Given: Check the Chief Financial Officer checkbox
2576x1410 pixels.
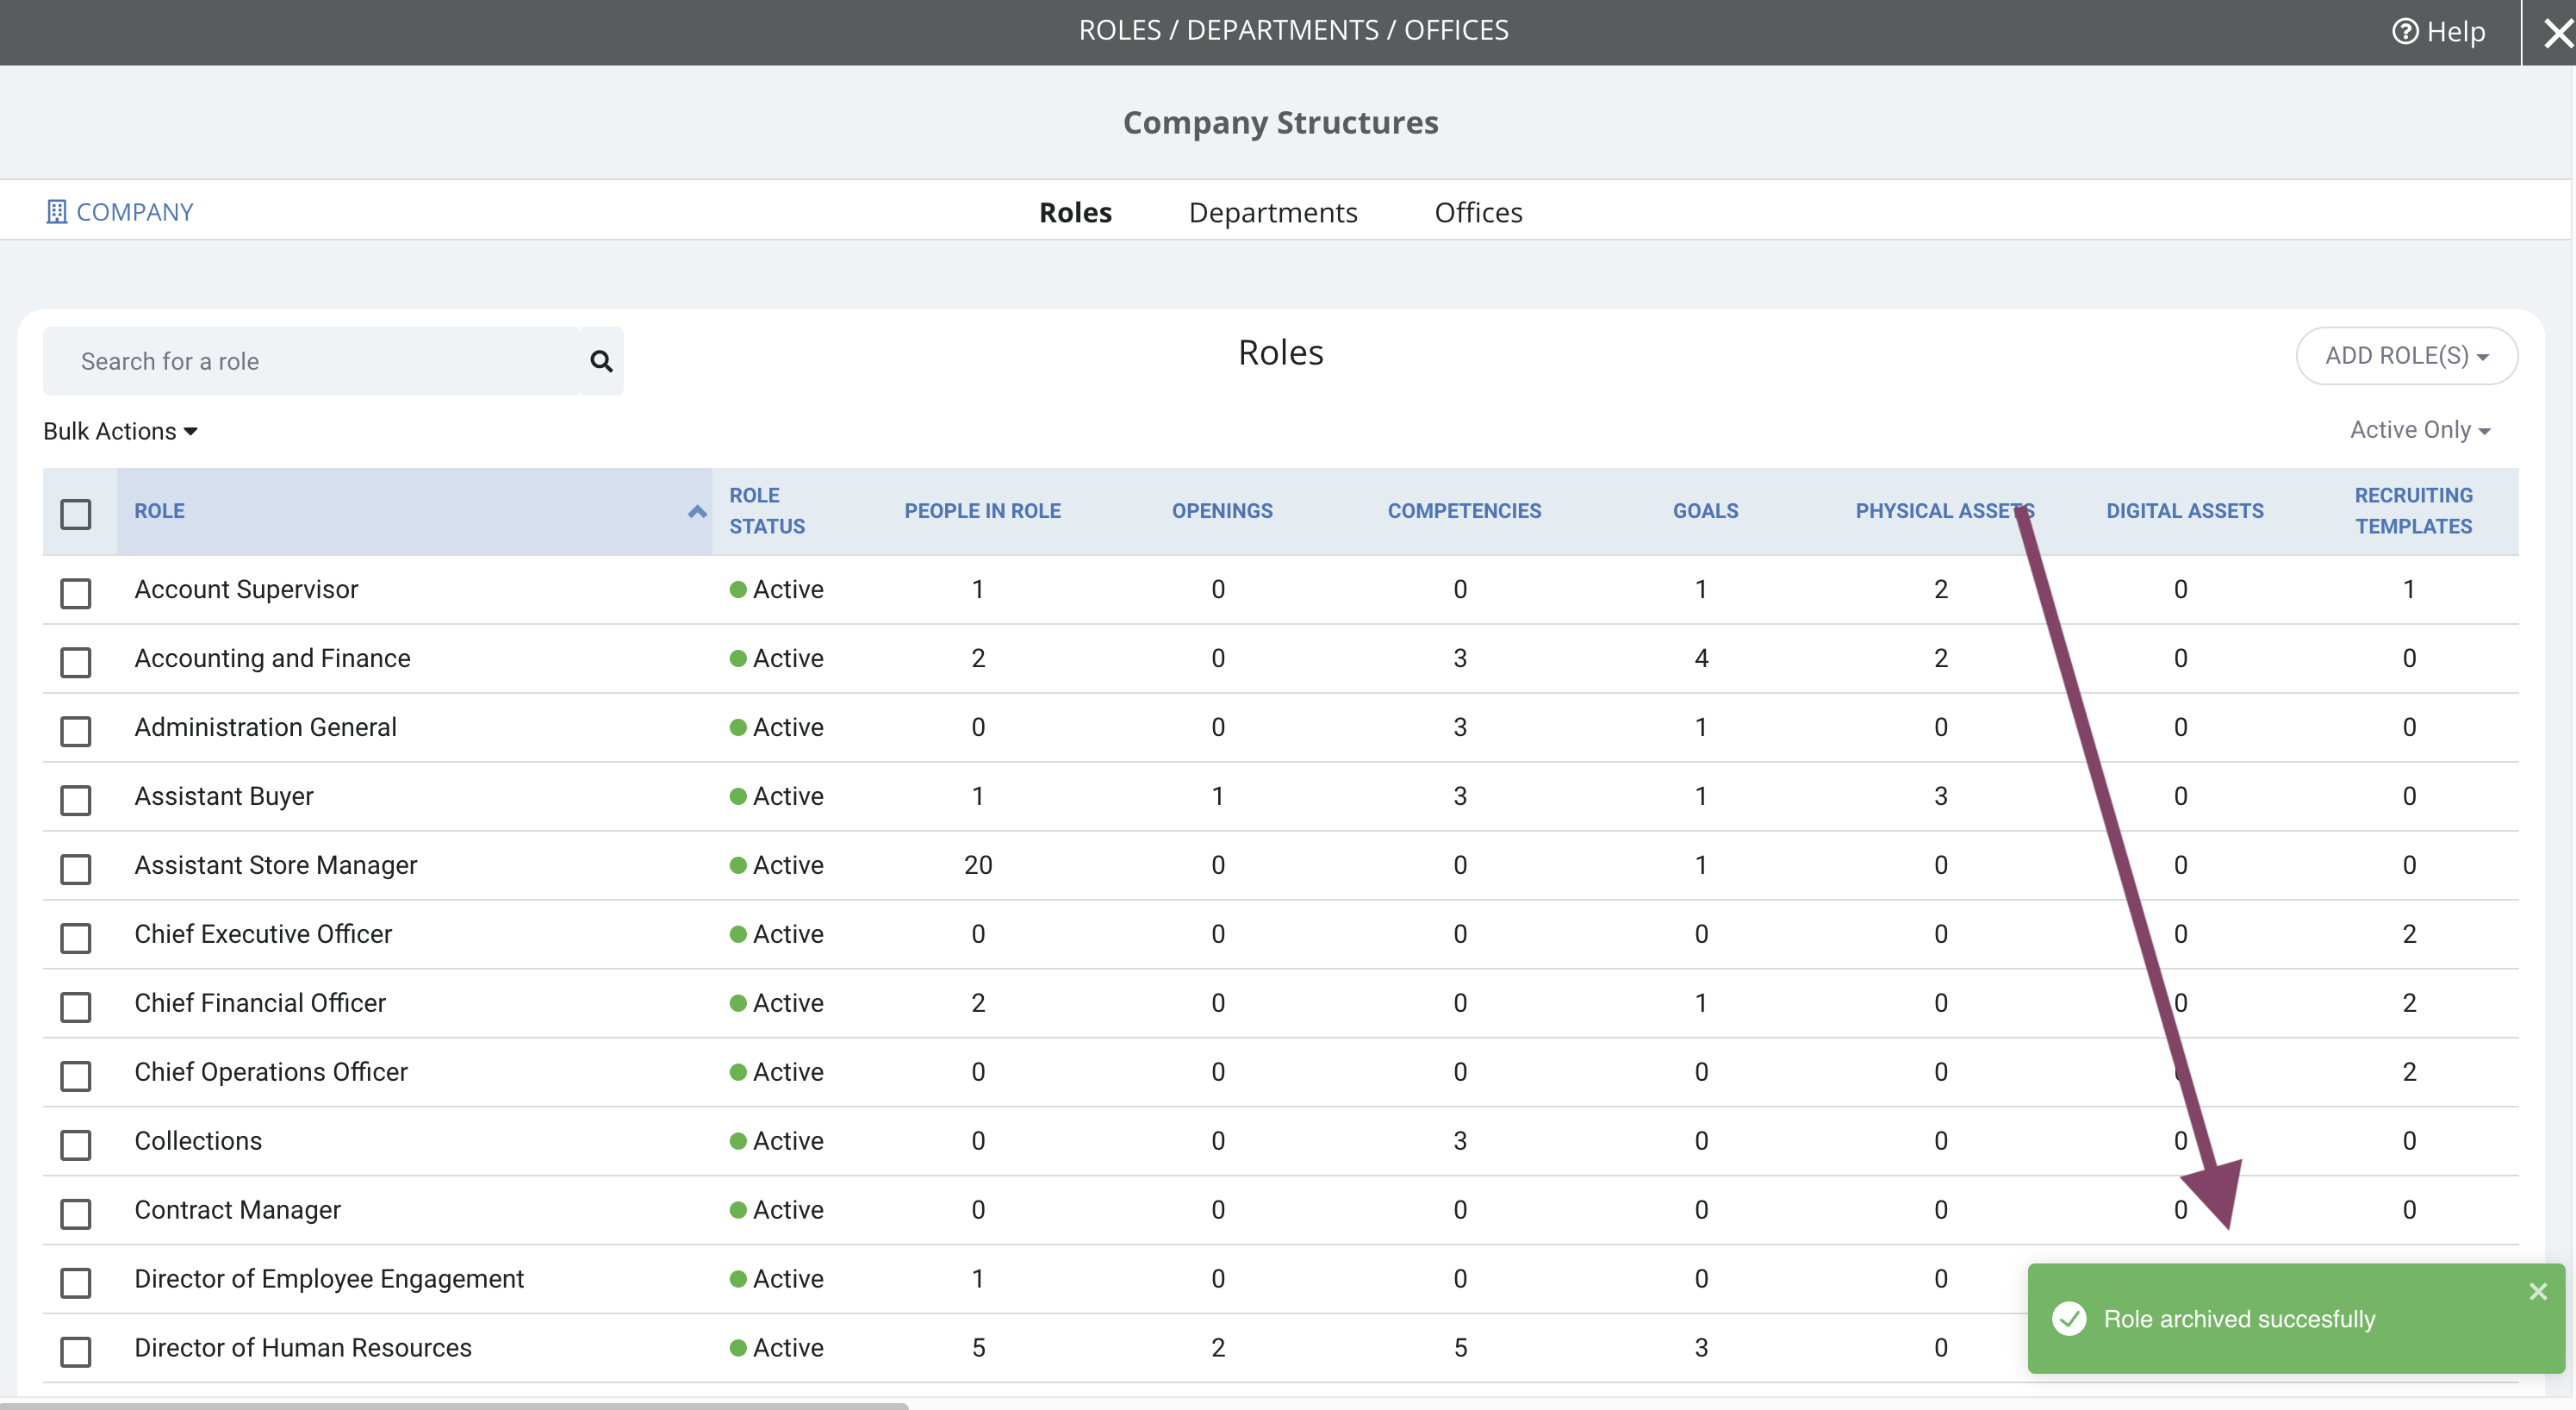Looking at the screenshot, I should coord(76,1007).
